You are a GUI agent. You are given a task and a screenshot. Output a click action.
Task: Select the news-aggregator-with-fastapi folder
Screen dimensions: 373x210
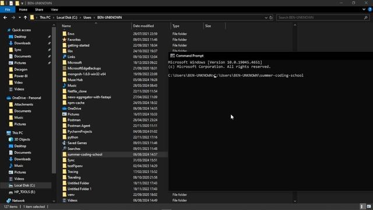click(89, 97)
